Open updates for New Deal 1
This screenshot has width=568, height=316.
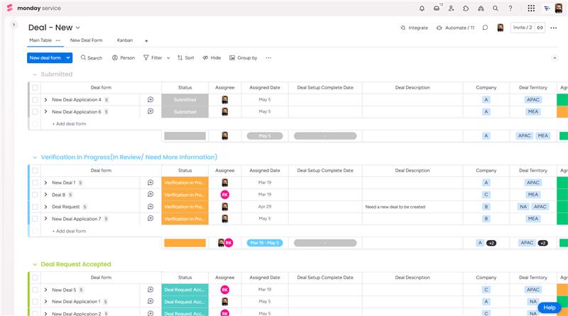[151, 183]
